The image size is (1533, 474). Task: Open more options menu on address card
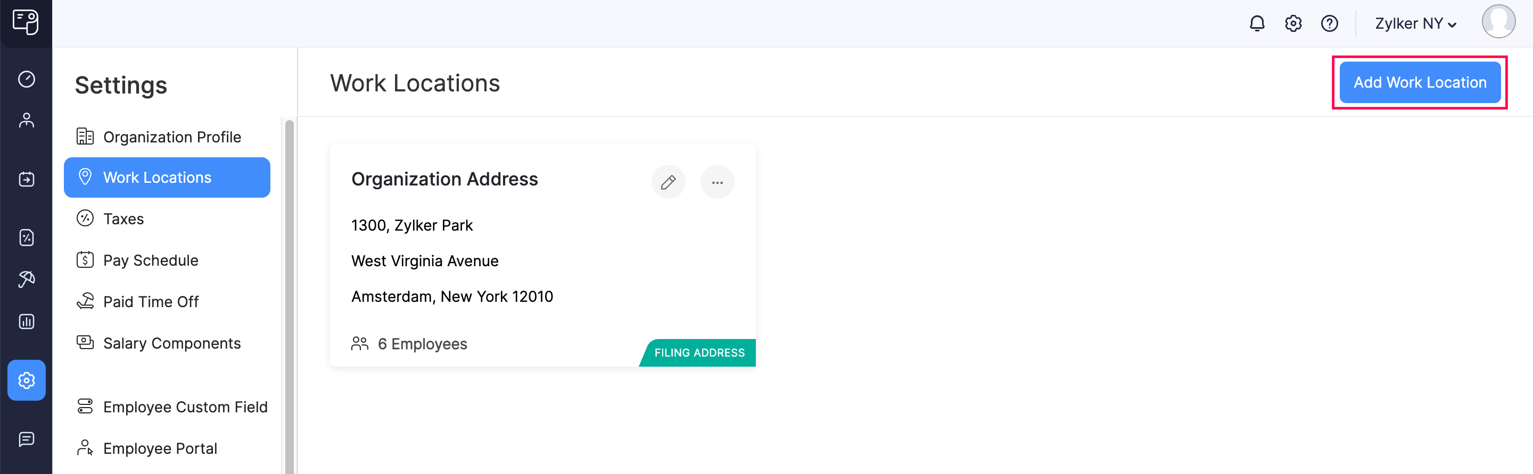point(717,182)
